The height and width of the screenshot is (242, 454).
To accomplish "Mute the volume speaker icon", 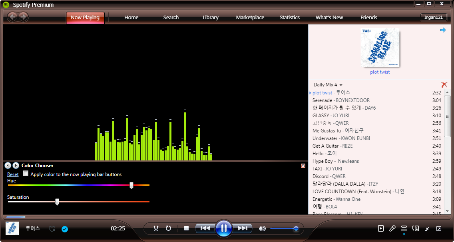I will [x=262, y=229].
